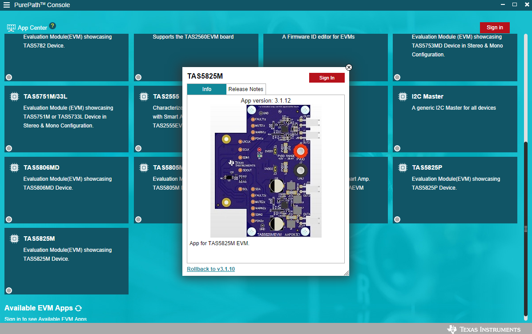Click the App Center monitor icon
This screenshot has height=334, width=532.
(11, 28)
